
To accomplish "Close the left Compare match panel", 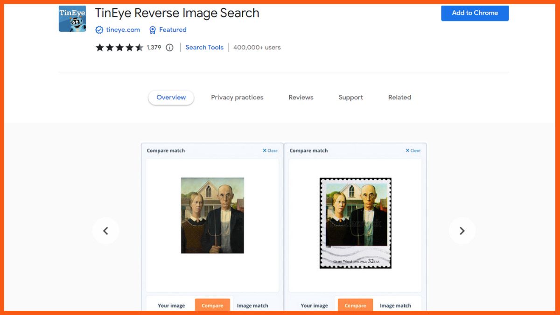I will point(270,151).
